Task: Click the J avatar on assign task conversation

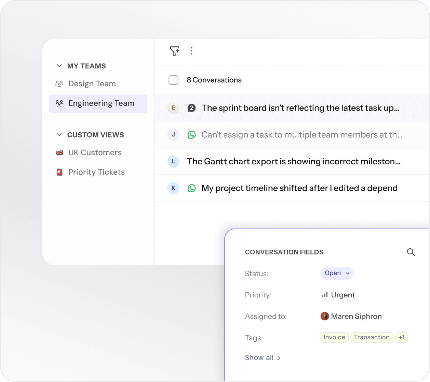Action: click(173, 134)
